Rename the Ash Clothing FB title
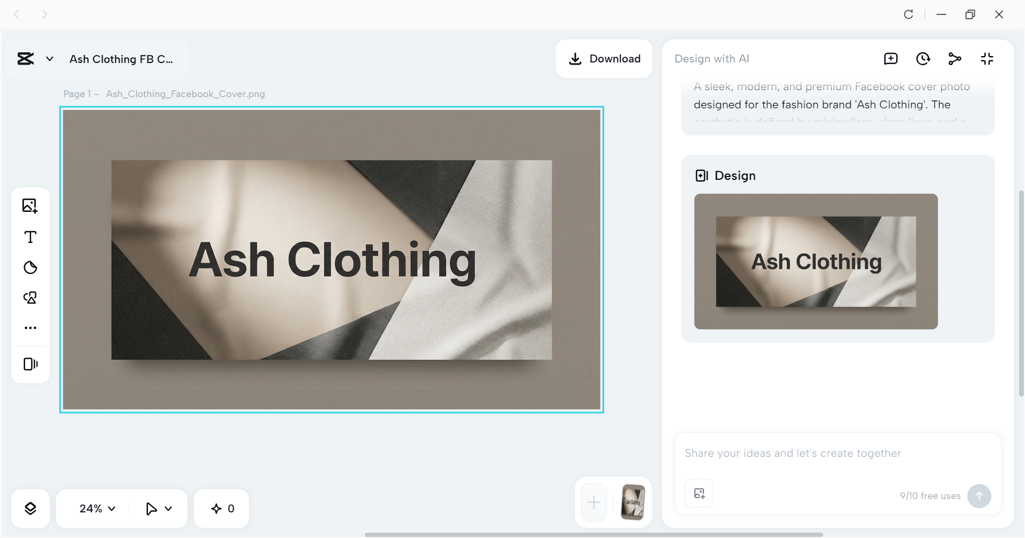The image size is (1025, 538). [121, 59]
